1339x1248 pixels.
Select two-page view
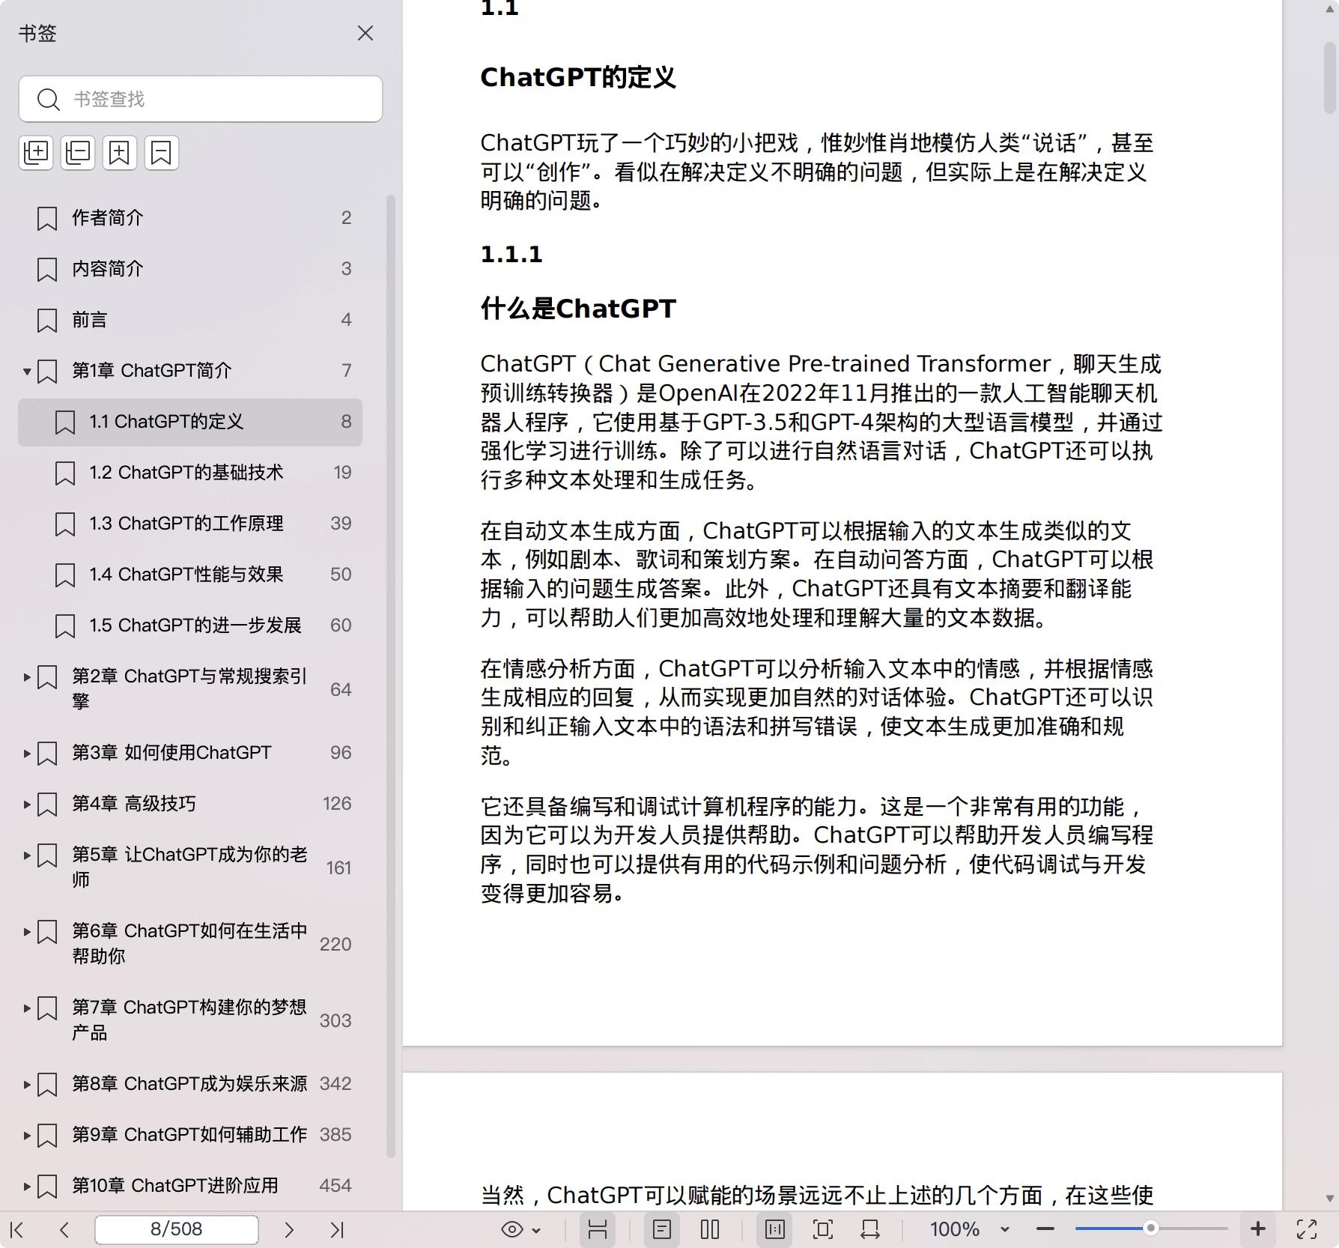click(x=710, y=1229)
